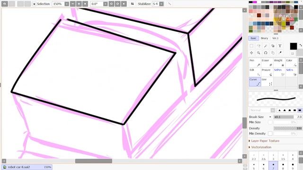Select the Lasso selection tool
This screenshot has height=170, width=303.
point(258,46)
